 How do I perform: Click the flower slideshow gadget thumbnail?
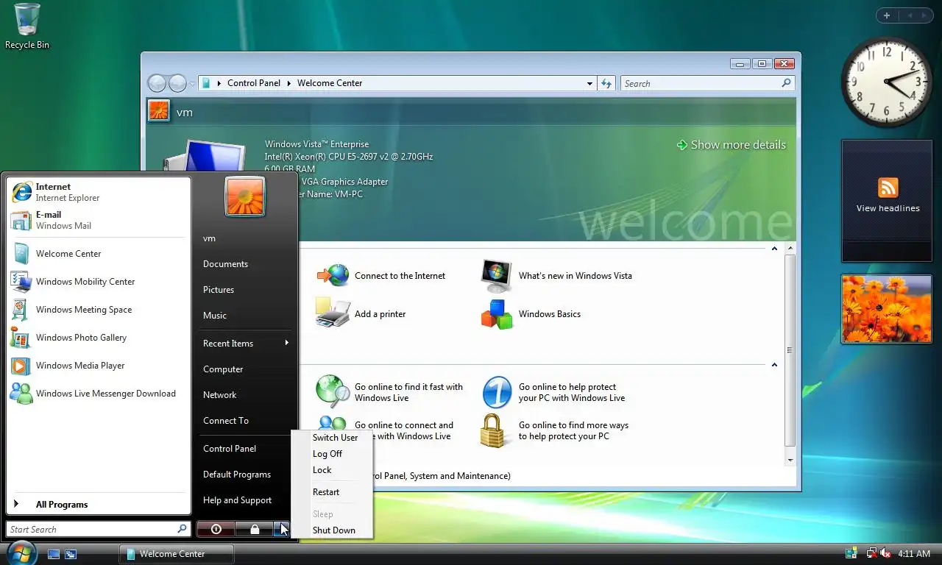(886, 309)
